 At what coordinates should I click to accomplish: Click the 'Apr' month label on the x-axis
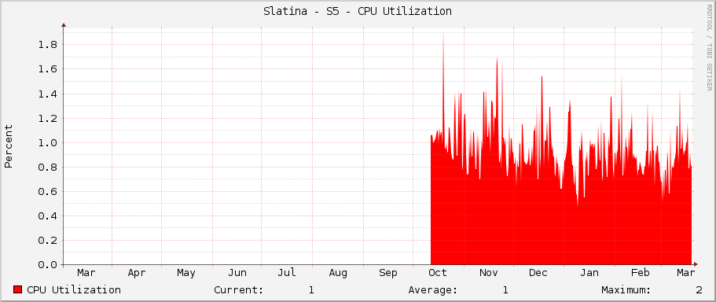tap(137, 273)
